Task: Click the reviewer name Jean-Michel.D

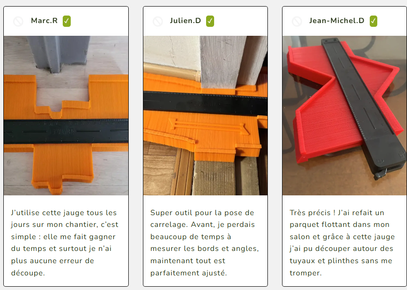Action: coord(337,21)
